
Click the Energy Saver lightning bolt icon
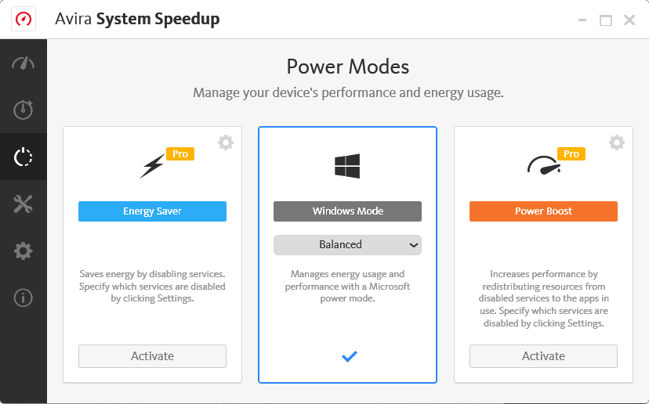coord(152,166)
